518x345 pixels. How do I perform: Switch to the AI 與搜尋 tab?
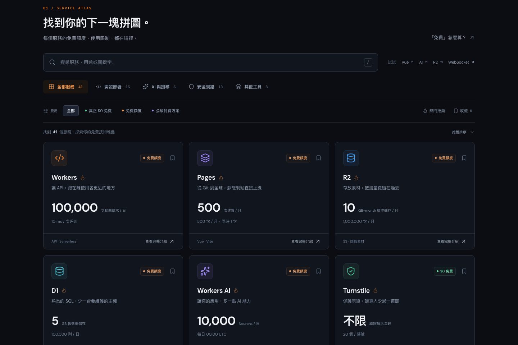159,87
